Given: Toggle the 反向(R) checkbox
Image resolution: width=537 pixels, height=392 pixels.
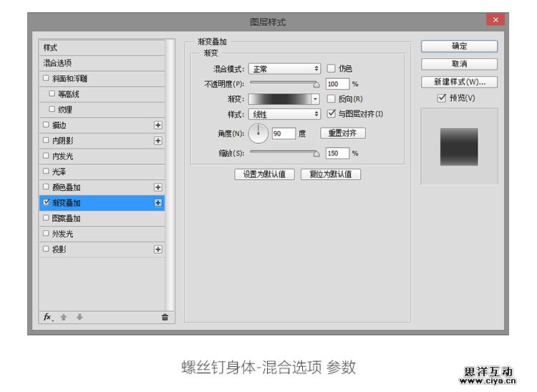Looking at the screenshot, I should (332, 99).
